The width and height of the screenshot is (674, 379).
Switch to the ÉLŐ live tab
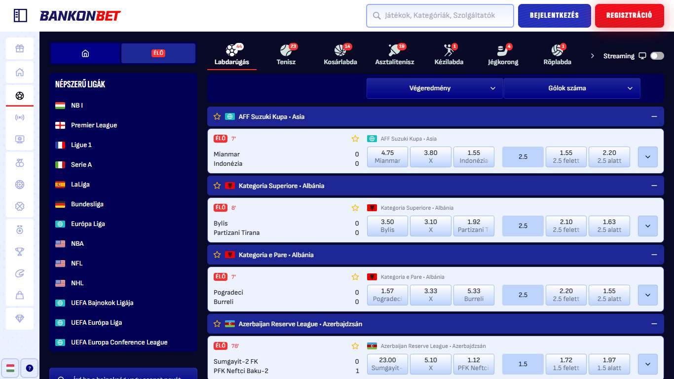pos(158,53)
